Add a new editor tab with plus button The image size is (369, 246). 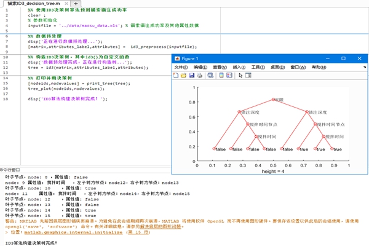(76, 4)
